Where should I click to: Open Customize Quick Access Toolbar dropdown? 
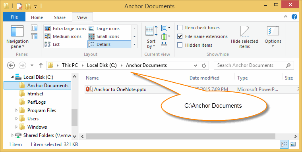(x=36, y=6)
